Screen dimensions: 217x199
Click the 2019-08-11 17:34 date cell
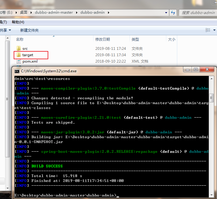coord(110,55)
